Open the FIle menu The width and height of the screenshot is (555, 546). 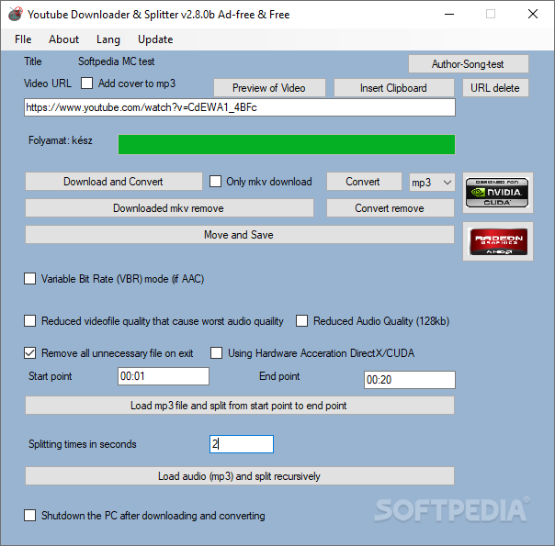pyautogui.click(x=23, y=39)
